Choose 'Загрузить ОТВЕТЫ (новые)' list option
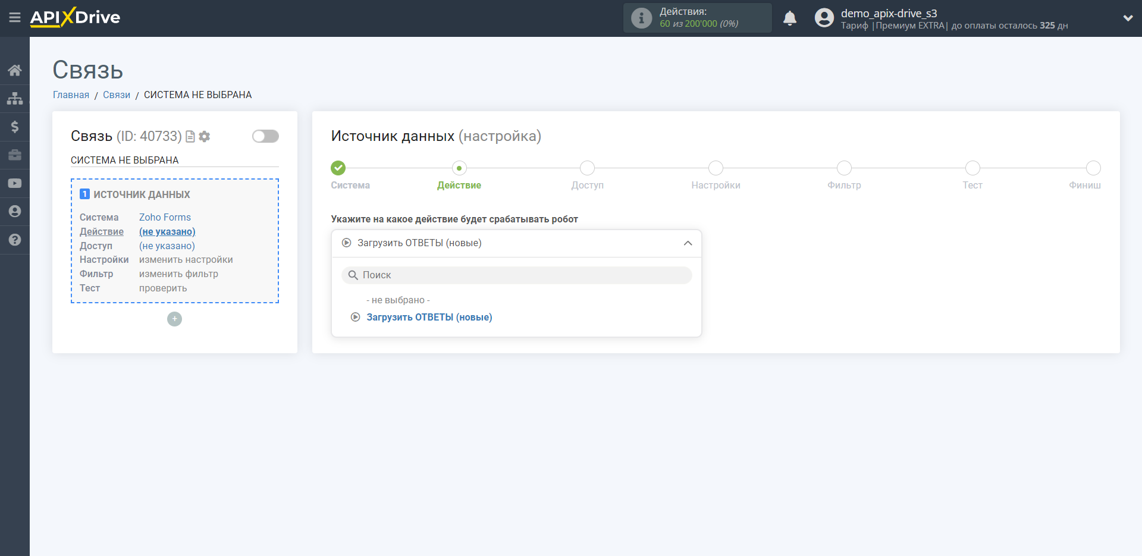The height and width of the screenshot is (556, 1142). click(x=429, y=318)
